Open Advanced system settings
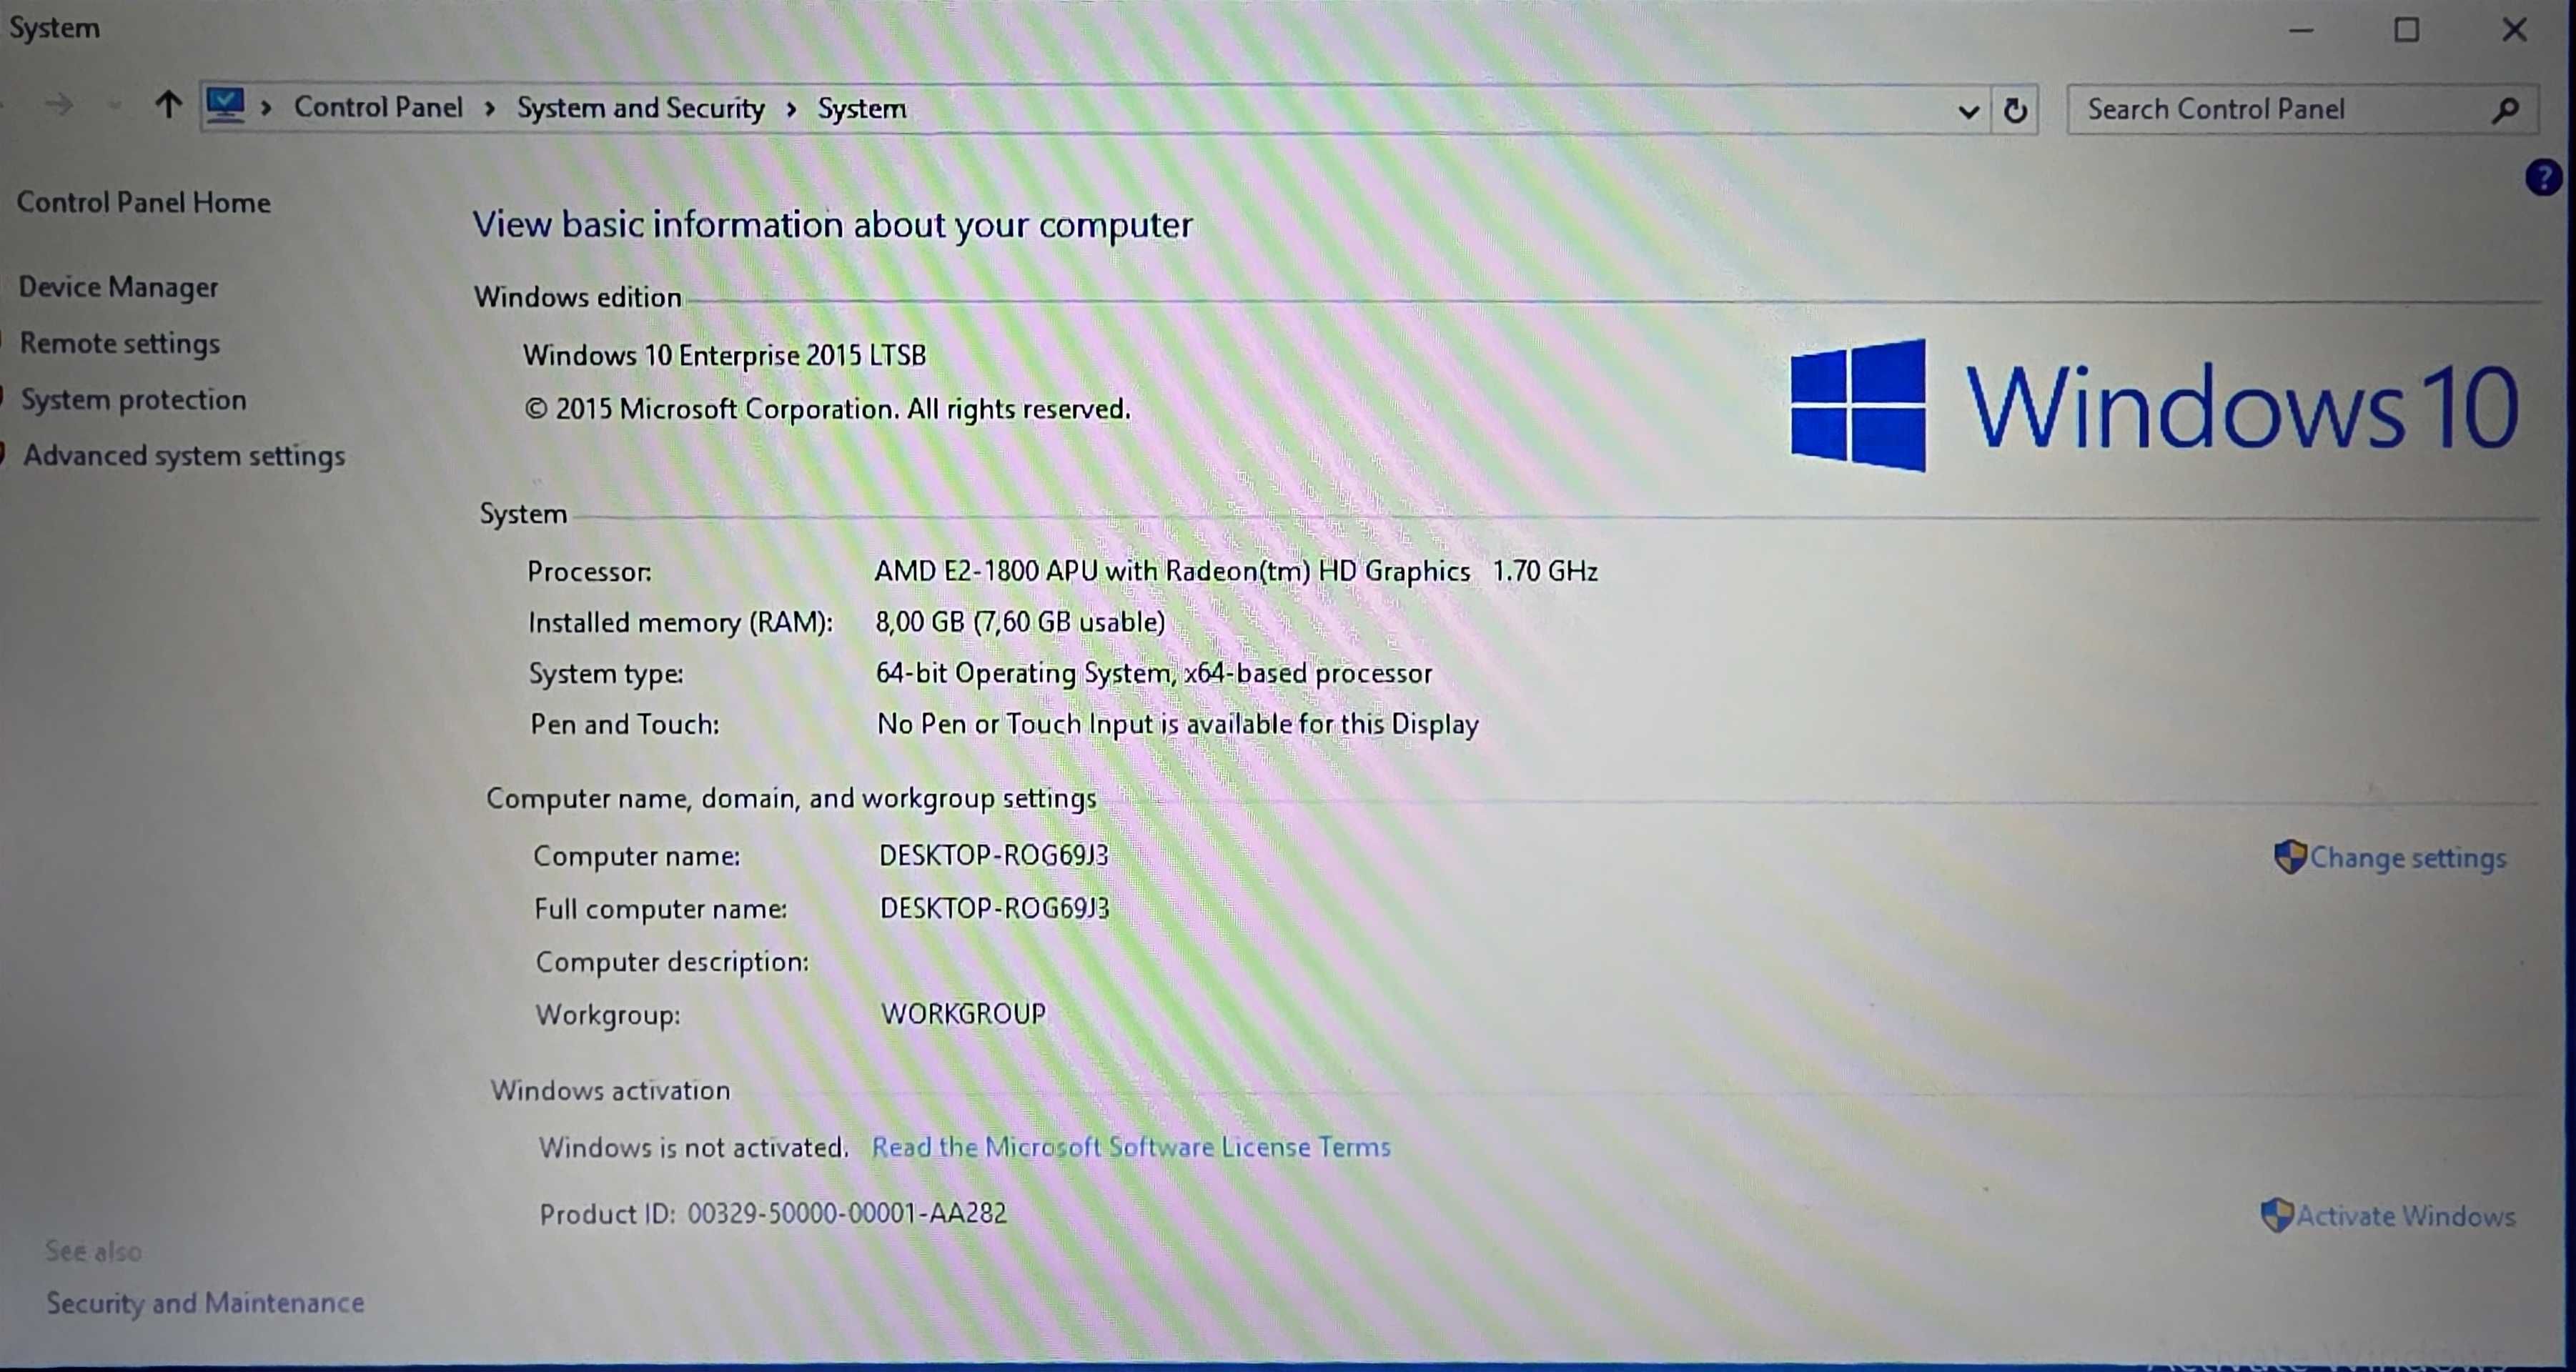Image resolution: width=2576 pixels, height=1372 pixels. pyautogui.click(x=184, y=455)
